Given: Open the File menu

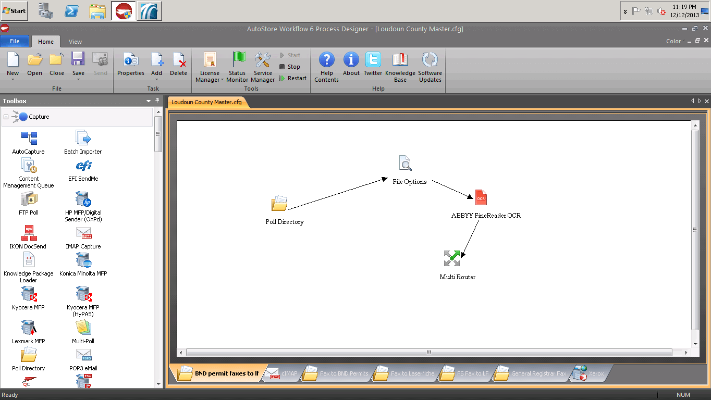Looking at the screenshot, I should click(15, 41).
